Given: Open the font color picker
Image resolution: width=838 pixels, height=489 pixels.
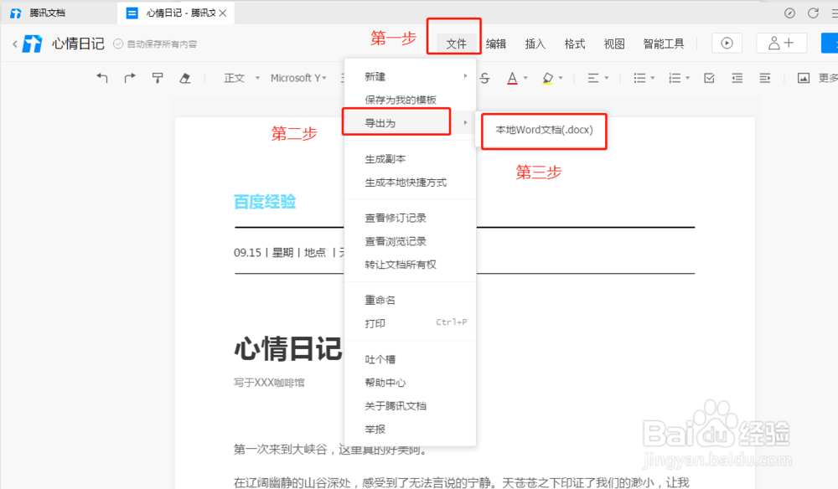Looking at the screenshot, I should [512, 77].
